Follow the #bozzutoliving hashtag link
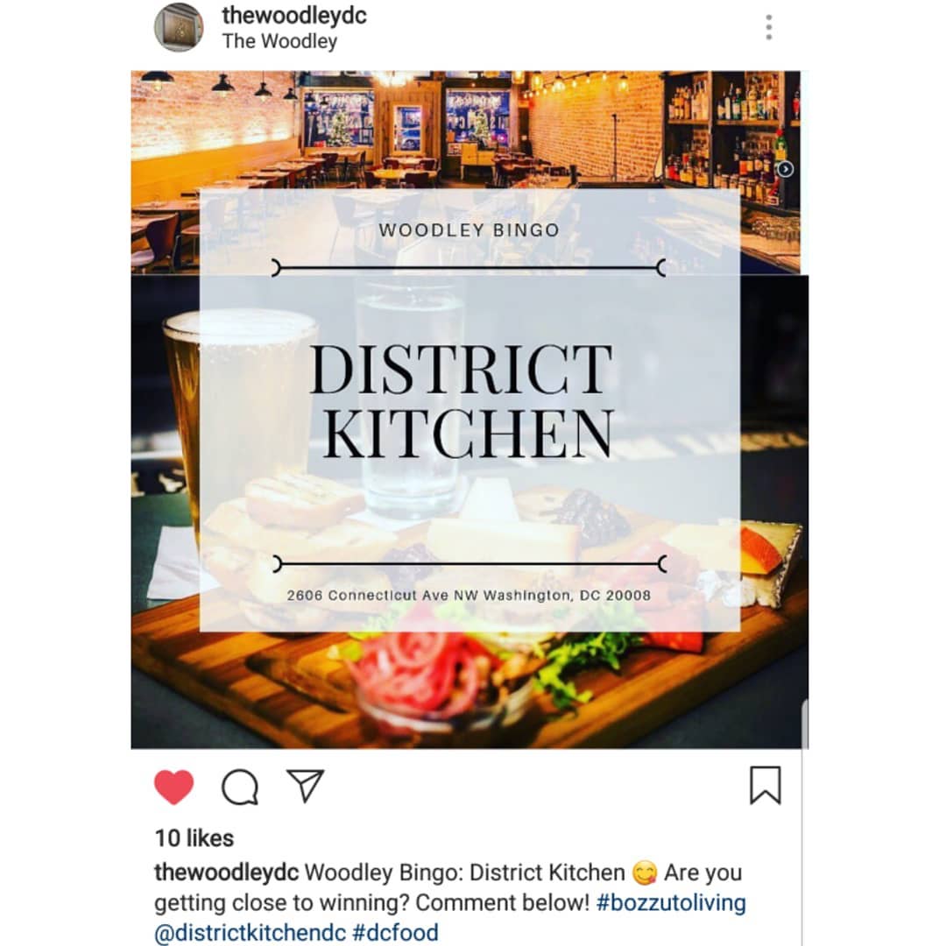Image resolution: width=946 pixels, height=946 pixels. tap(671, 903)
